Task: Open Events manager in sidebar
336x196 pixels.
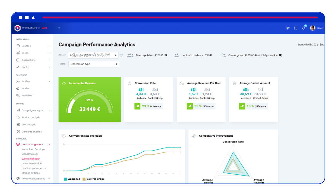Action: tap(31, 159)
